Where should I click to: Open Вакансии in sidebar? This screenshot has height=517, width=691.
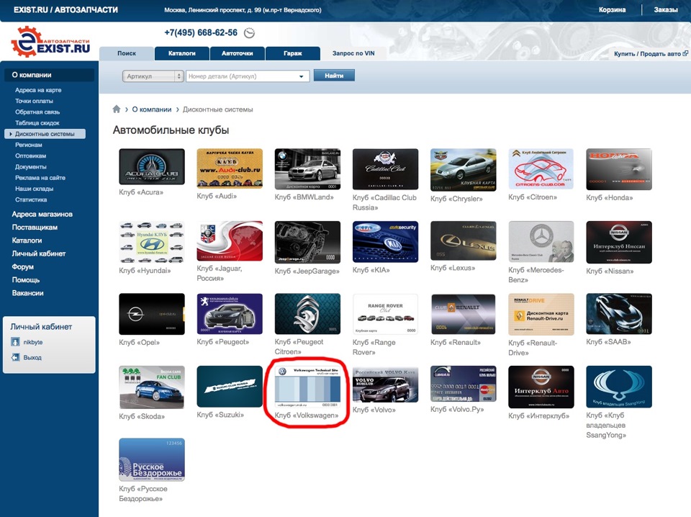[28, 293]
